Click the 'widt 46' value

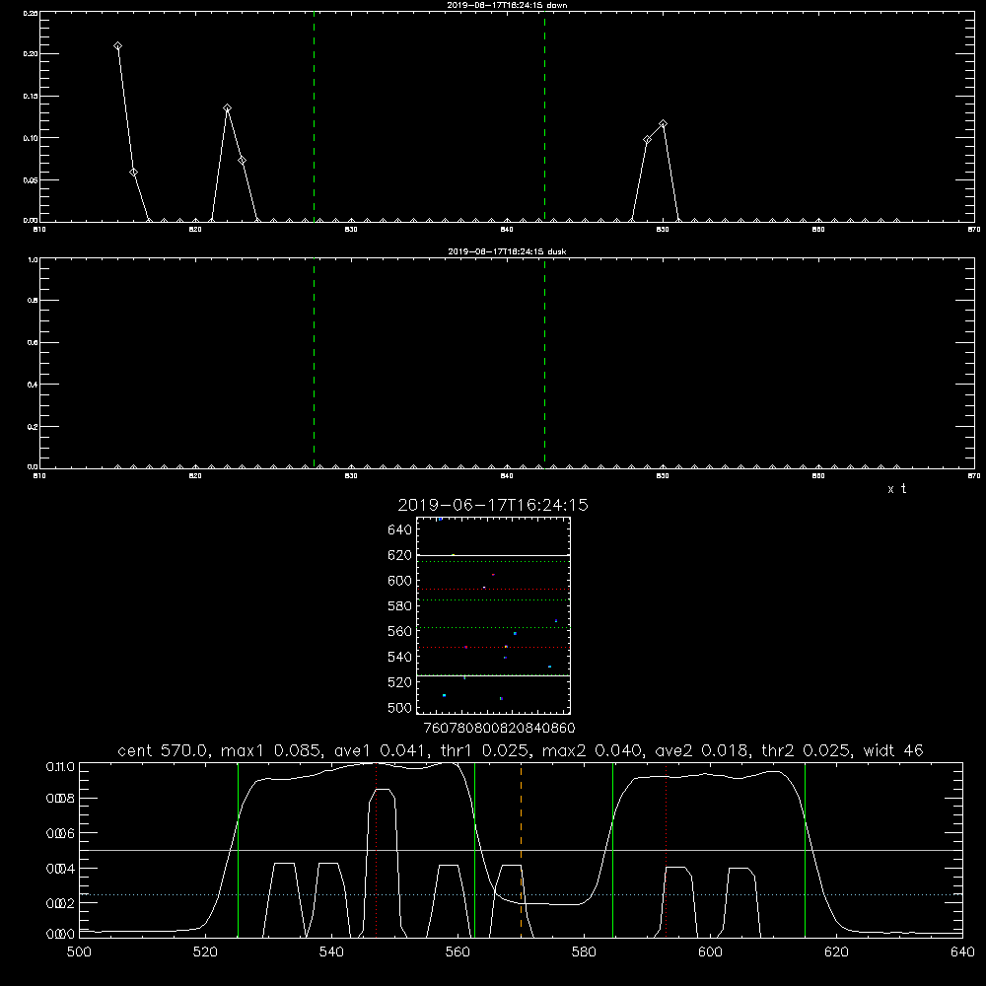point(893,750)
